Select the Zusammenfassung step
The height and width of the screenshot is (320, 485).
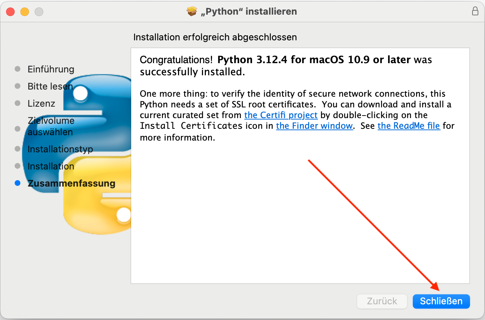(x=71, y=183)
